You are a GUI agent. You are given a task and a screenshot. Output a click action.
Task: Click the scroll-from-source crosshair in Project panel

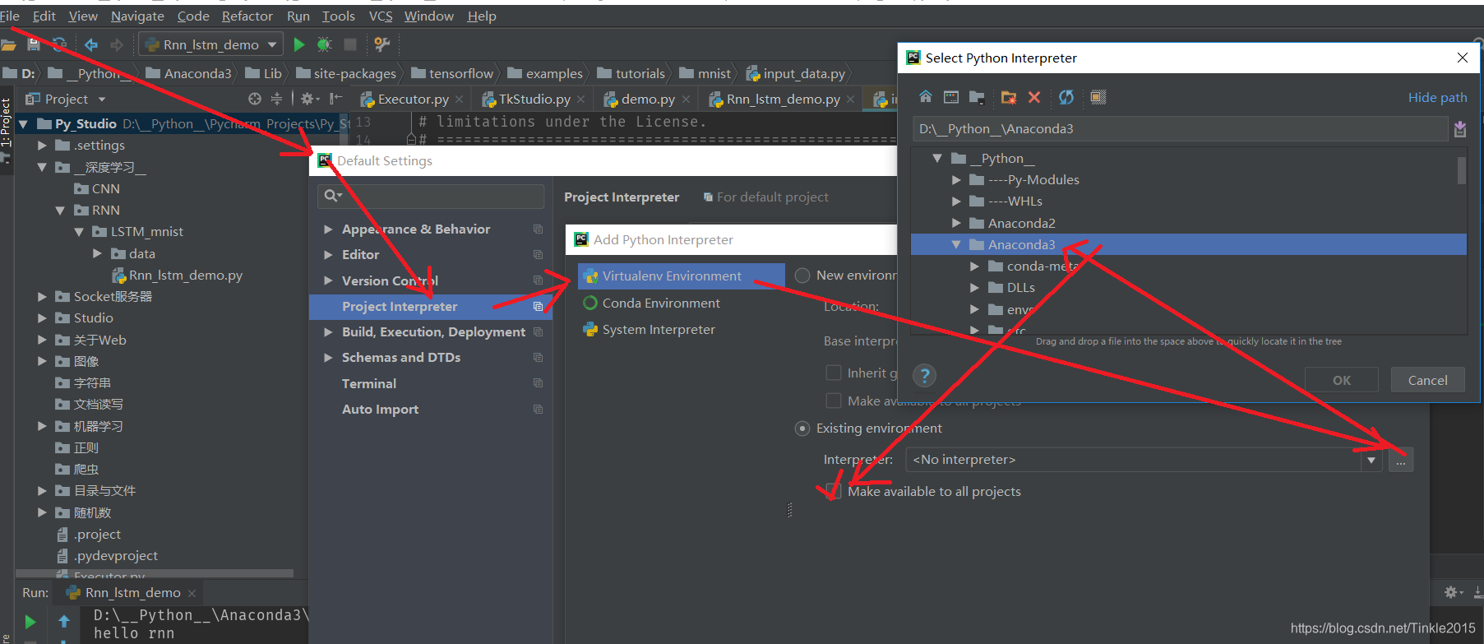255,99
